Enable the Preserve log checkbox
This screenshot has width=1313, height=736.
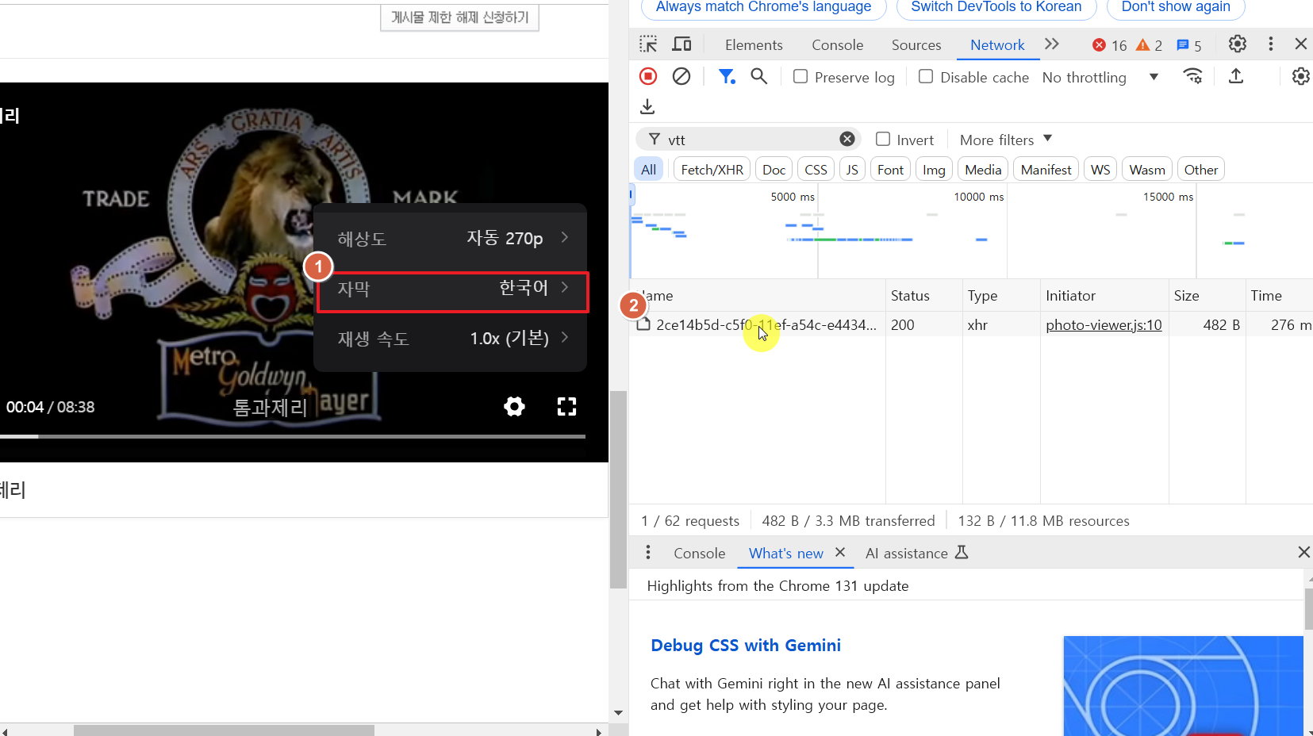coord(800,76)
